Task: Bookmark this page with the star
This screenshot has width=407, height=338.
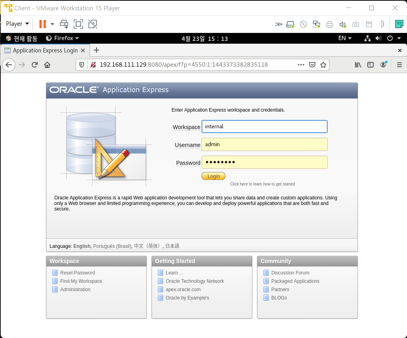Action: tap(323, 65)
